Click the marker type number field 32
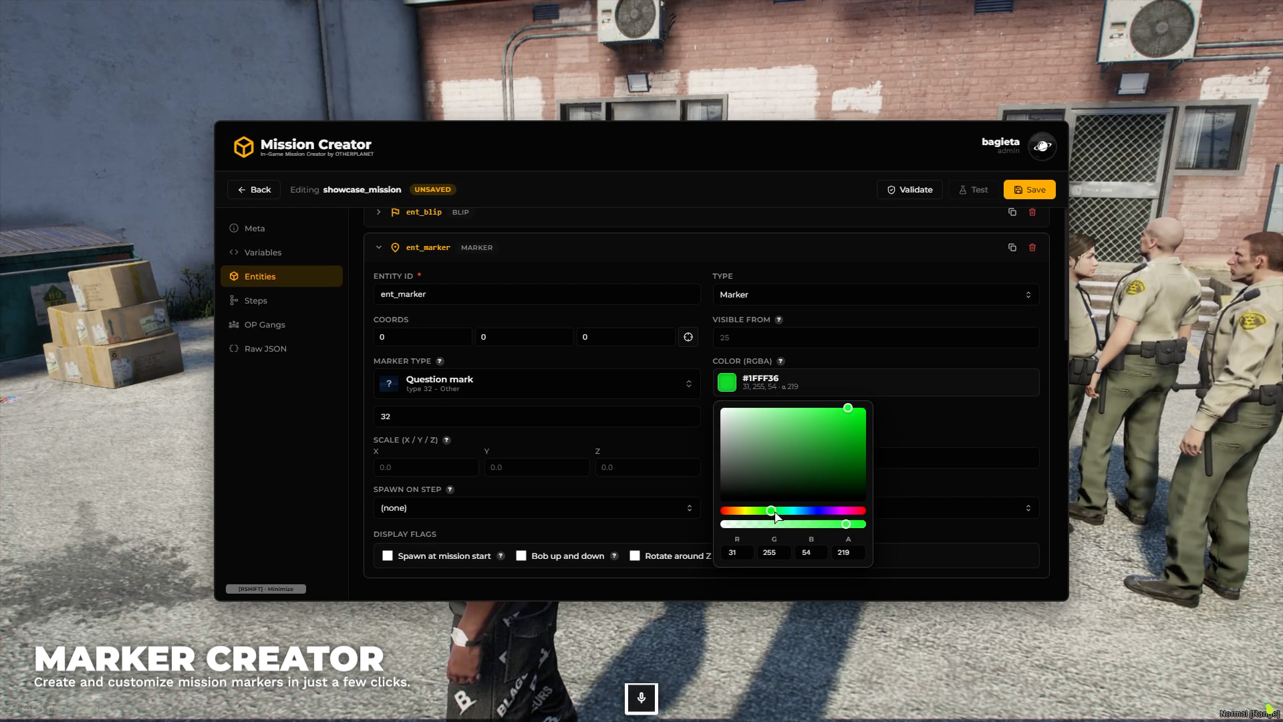 coord(537,416)
